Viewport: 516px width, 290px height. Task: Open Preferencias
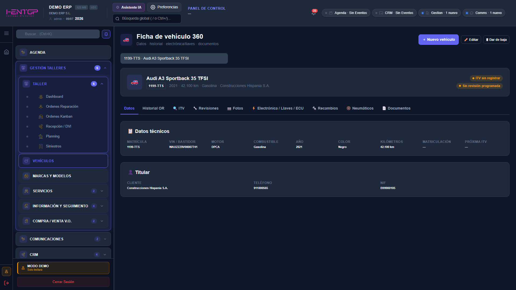point(164,7)
